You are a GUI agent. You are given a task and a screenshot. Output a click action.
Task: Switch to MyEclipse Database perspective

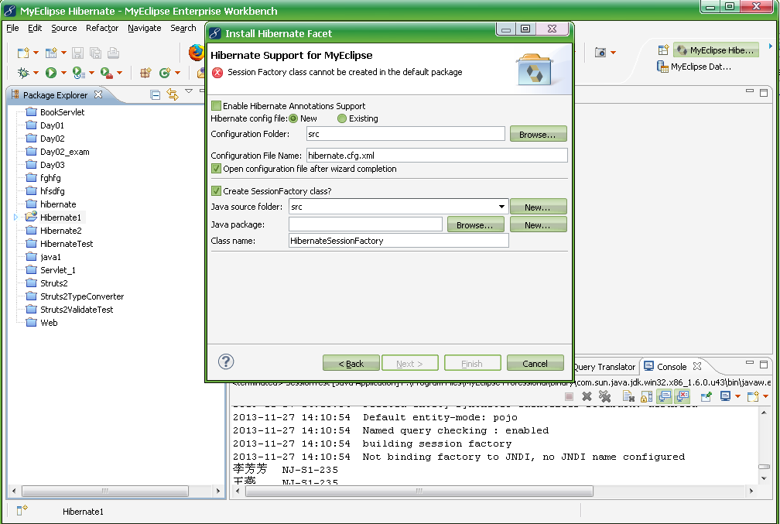point(694,67)
